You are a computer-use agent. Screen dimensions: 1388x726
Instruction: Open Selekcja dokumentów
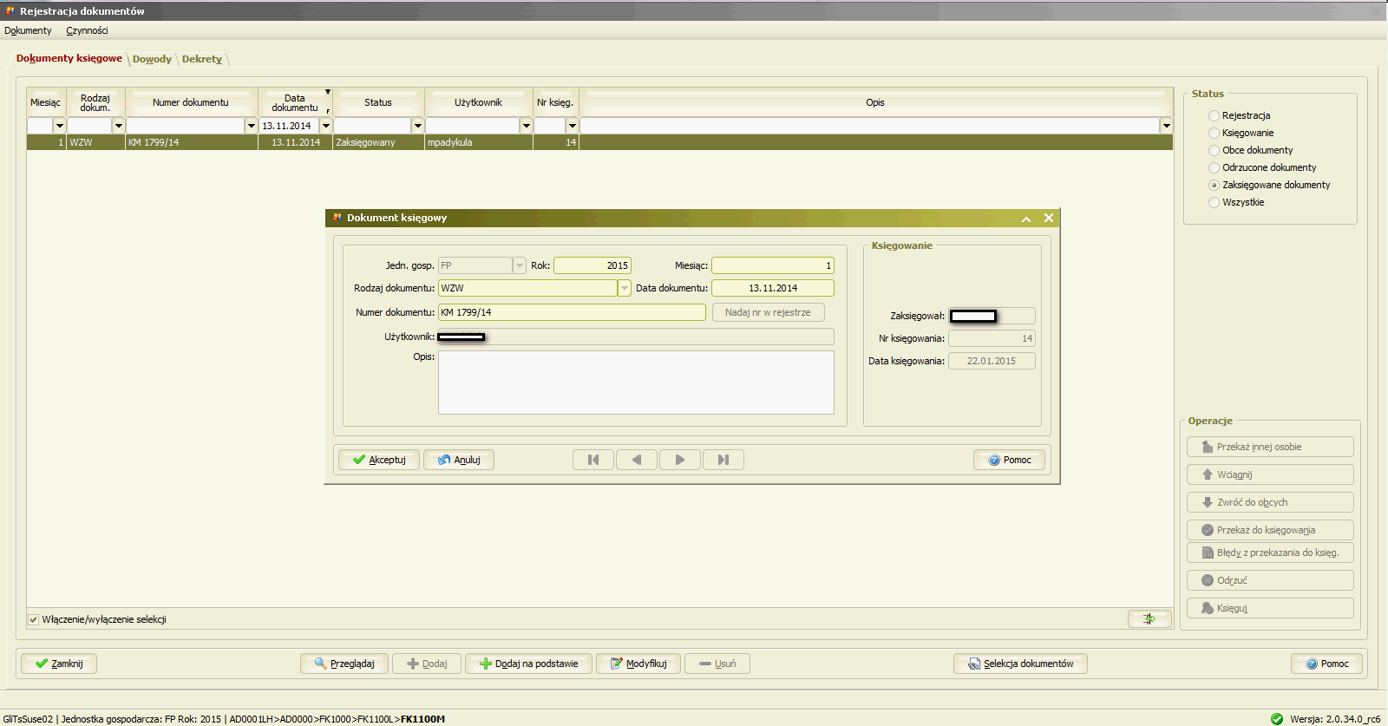(1020, 664)
